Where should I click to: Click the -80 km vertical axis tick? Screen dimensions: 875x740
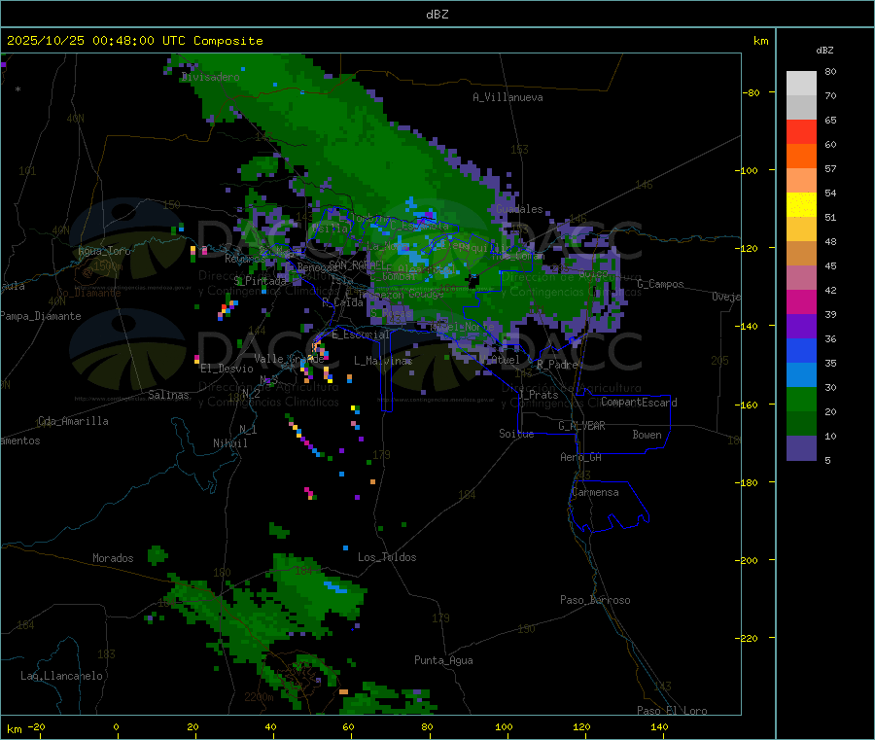752,92
